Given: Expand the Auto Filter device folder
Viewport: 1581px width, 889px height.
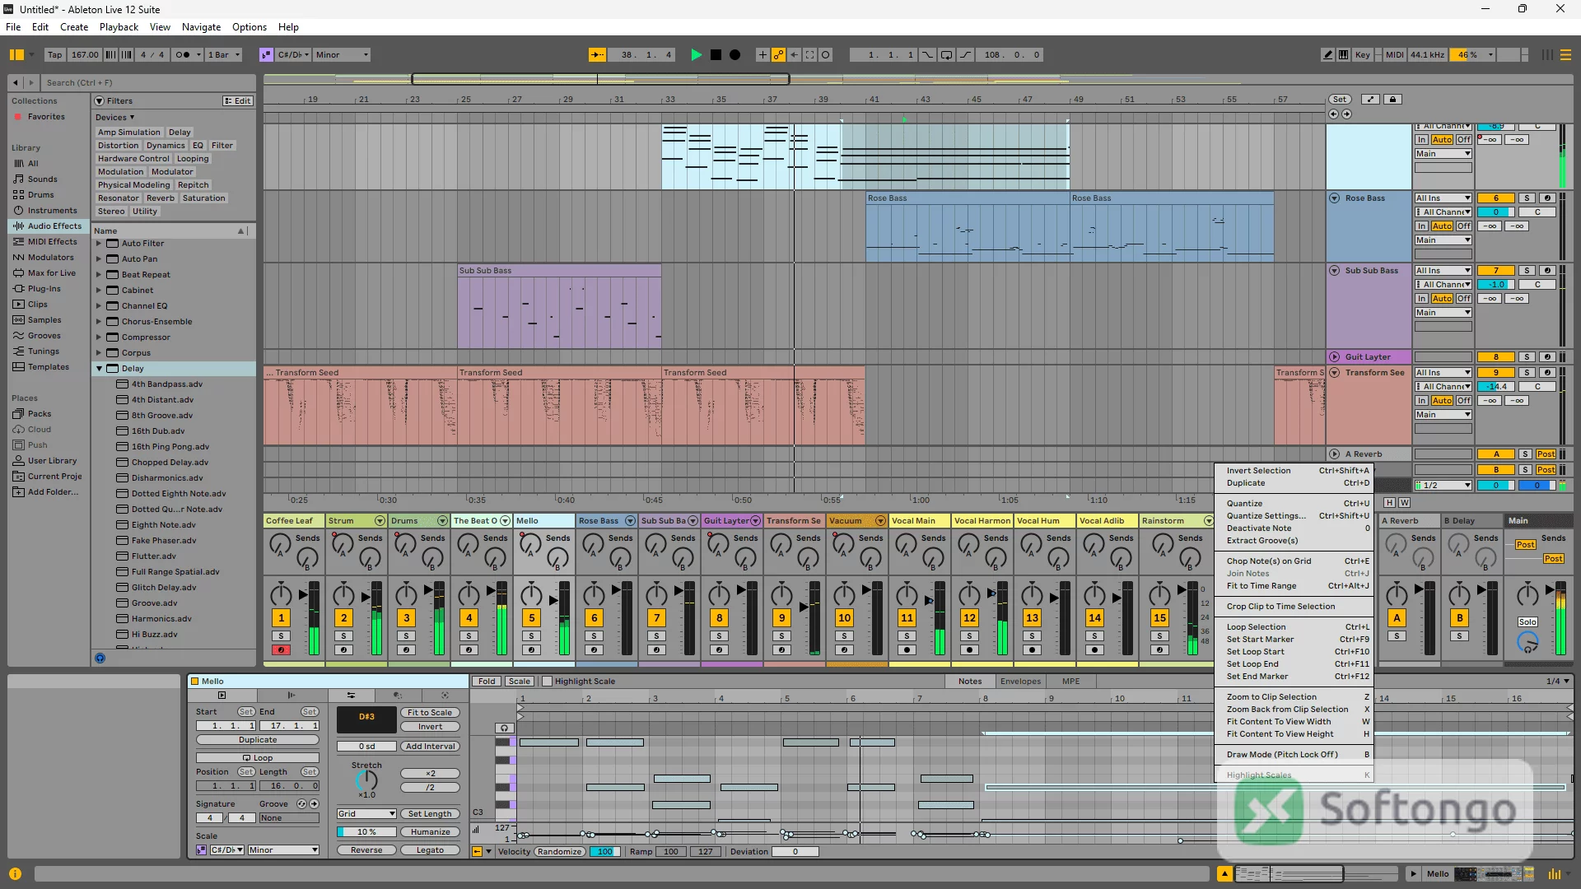Looking at the screenshot, I should (x=99, y=244).
